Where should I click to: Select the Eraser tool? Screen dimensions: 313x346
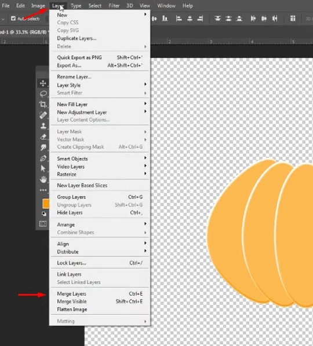[43, 137]
